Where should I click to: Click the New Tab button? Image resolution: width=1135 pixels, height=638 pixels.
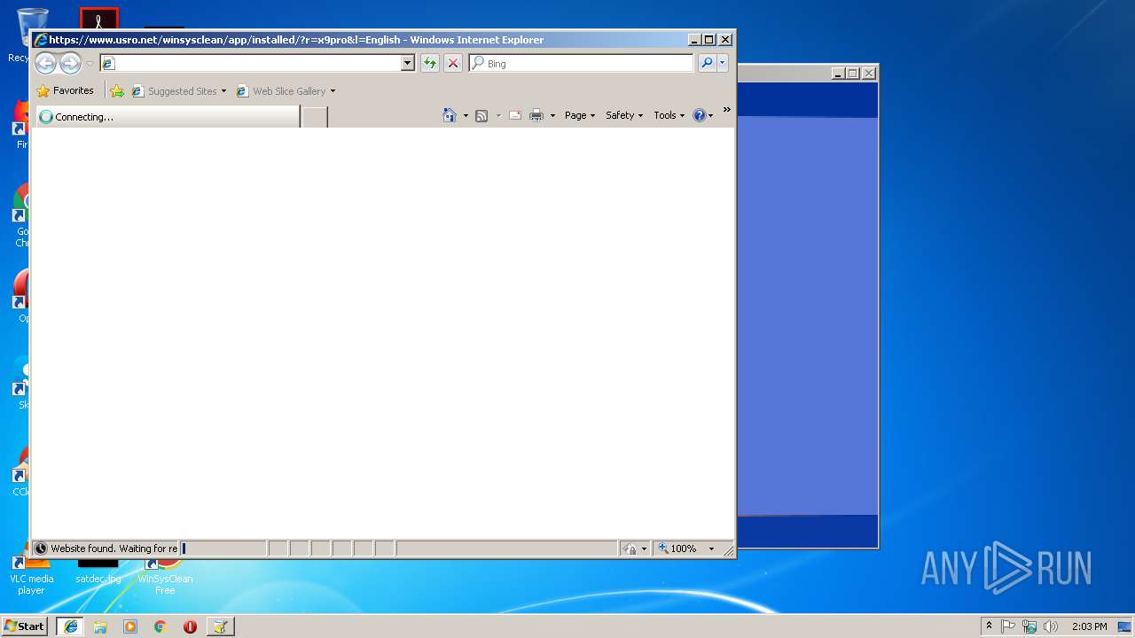tap(315, 116)
